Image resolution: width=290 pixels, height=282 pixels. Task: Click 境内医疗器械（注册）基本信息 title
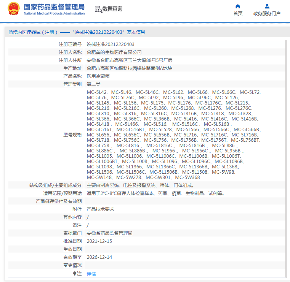tap(79, 32)
